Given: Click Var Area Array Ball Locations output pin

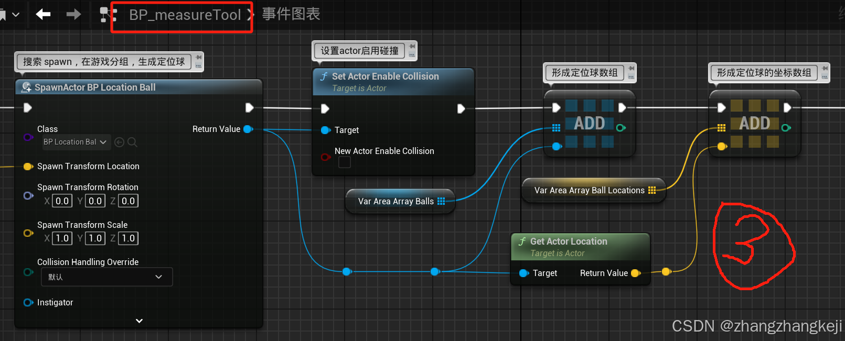Looking at the screenshot, I should tap(652, 190).
